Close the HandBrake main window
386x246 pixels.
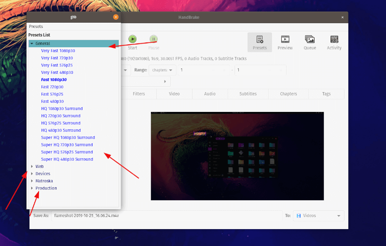coord(343,17)
